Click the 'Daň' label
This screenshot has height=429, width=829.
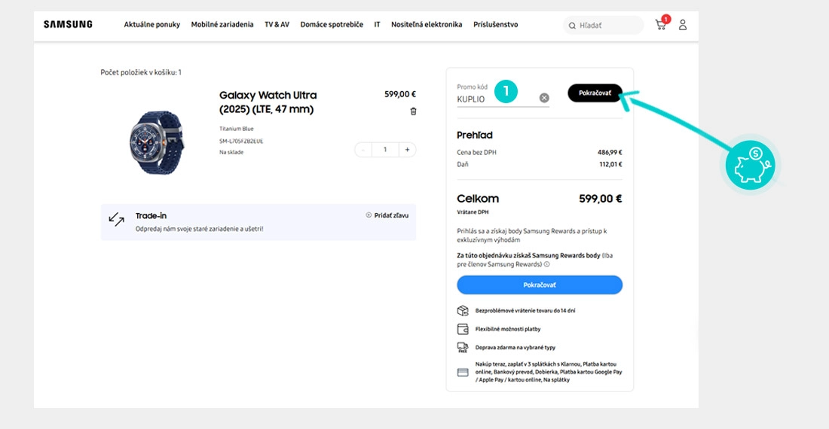463,164
